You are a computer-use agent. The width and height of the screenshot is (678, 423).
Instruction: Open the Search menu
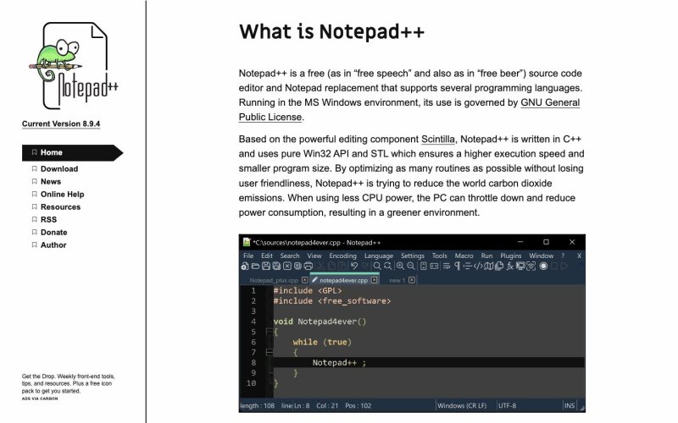click(x=290, y=255)
